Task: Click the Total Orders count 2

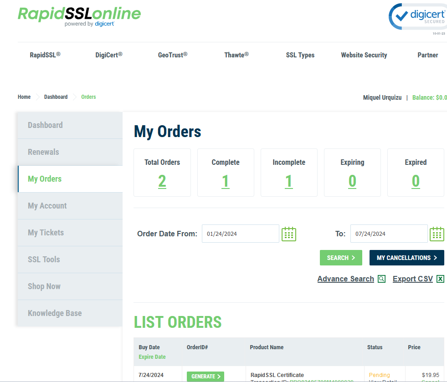Action: coord(162,182)
